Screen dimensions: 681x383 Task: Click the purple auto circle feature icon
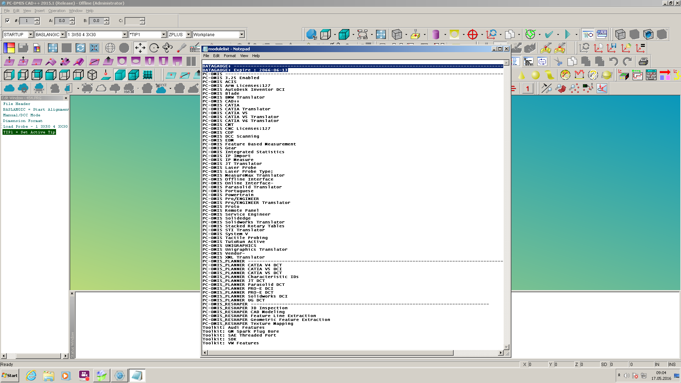(x=122, y=61)
